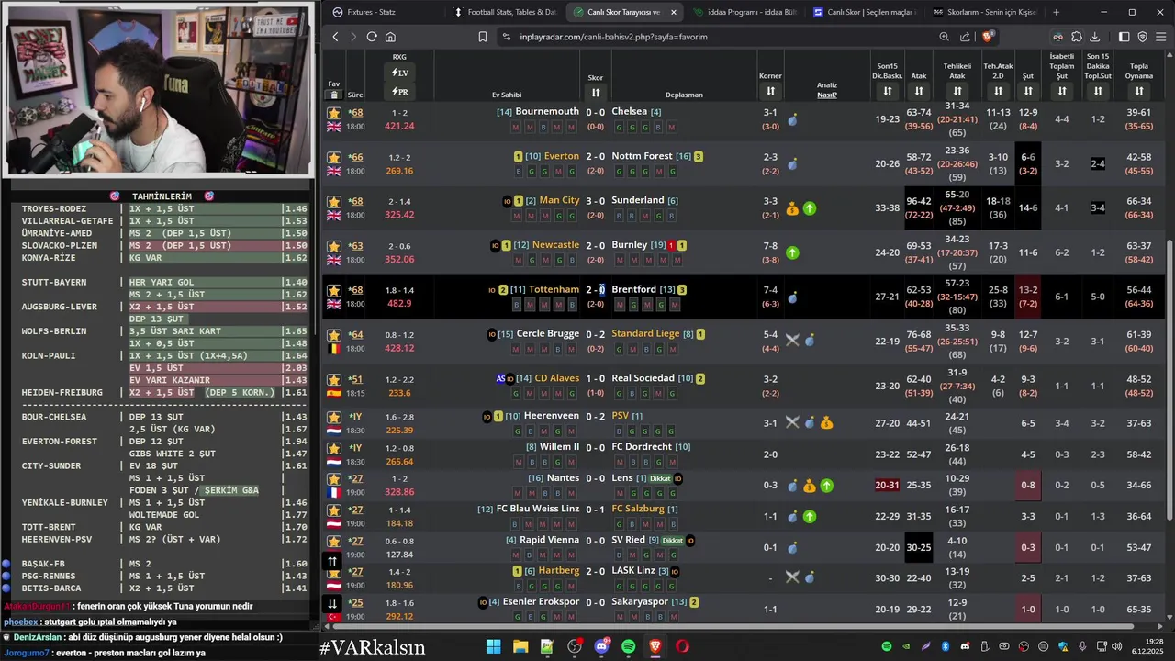
Task: Sort table by Şut column
Action: pyautogui.click(x=1028, y=91)
